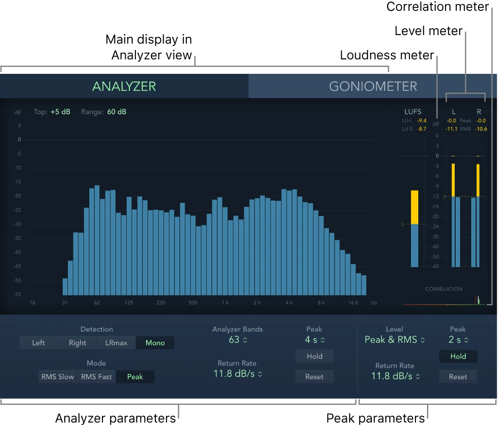498x428 pixels.
Task: Set Detection to Right channel
Action: [x=77, y=343]
